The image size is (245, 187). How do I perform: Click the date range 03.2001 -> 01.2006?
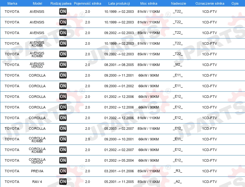click(x=119, y=171)
